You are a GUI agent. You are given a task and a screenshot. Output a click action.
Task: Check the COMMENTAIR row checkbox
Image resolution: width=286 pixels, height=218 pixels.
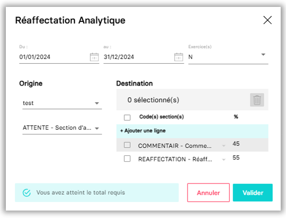[x=127, y=145]
